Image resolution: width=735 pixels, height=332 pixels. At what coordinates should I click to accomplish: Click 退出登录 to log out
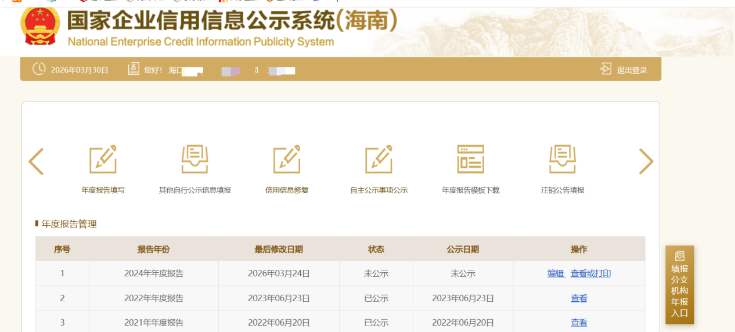pyautogui.click(x=632, y=70)
